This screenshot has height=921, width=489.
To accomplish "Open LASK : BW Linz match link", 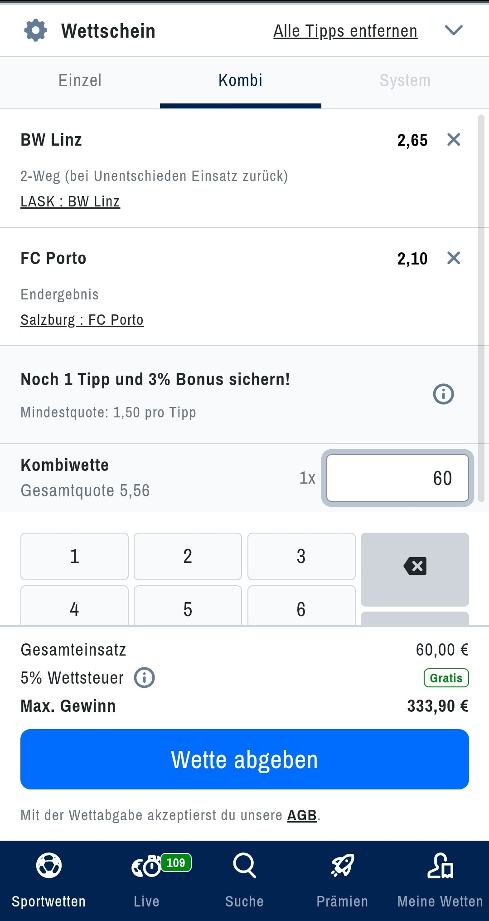I will click(70, 201).
